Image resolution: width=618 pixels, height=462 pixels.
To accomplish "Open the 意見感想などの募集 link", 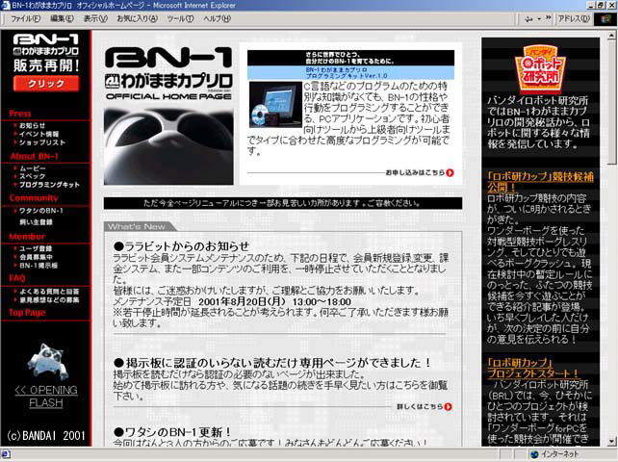I will (x=49, y=300).
